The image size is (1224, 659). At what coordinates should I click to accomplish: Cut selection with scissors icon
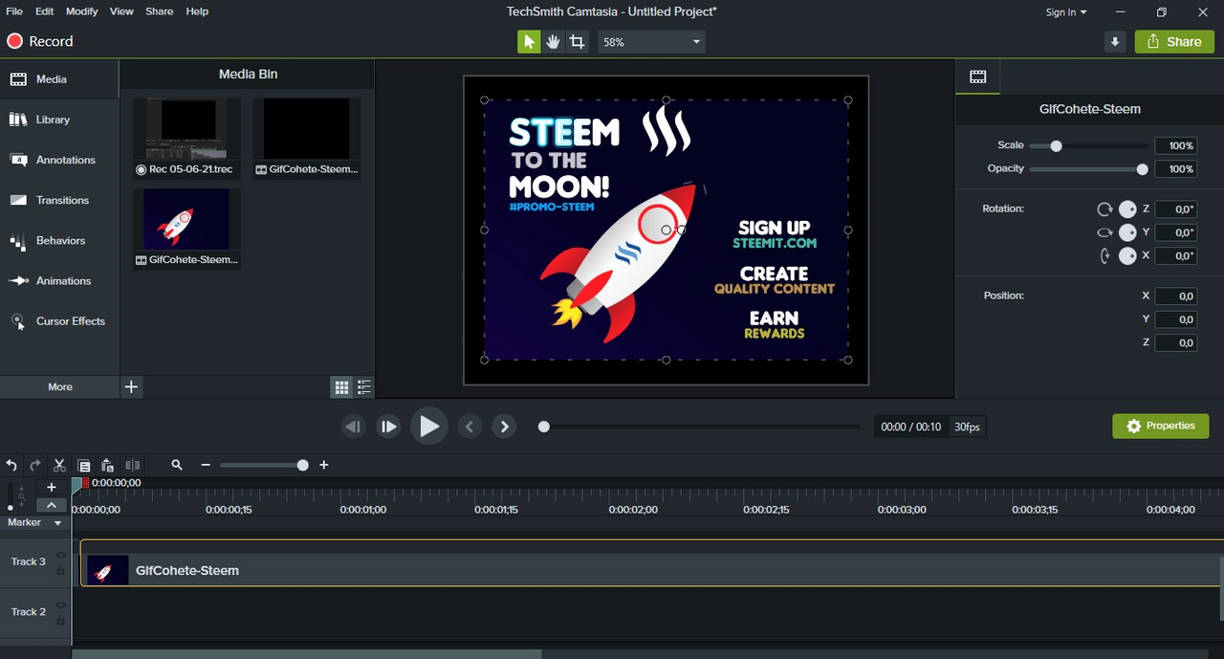pos(59,465)
